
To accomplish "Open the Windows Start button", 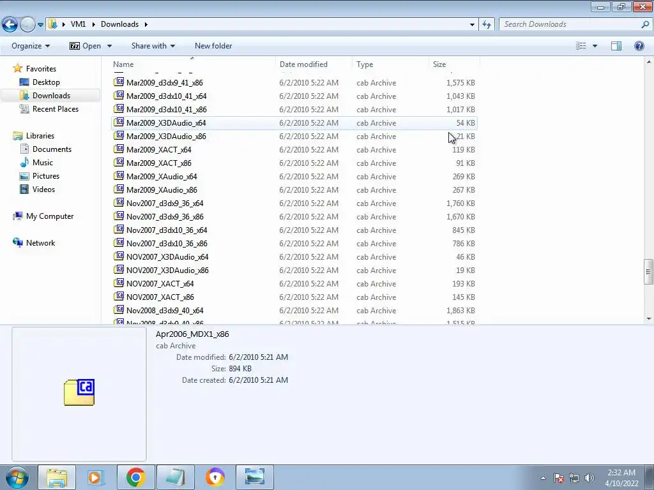I will (17, 477).
